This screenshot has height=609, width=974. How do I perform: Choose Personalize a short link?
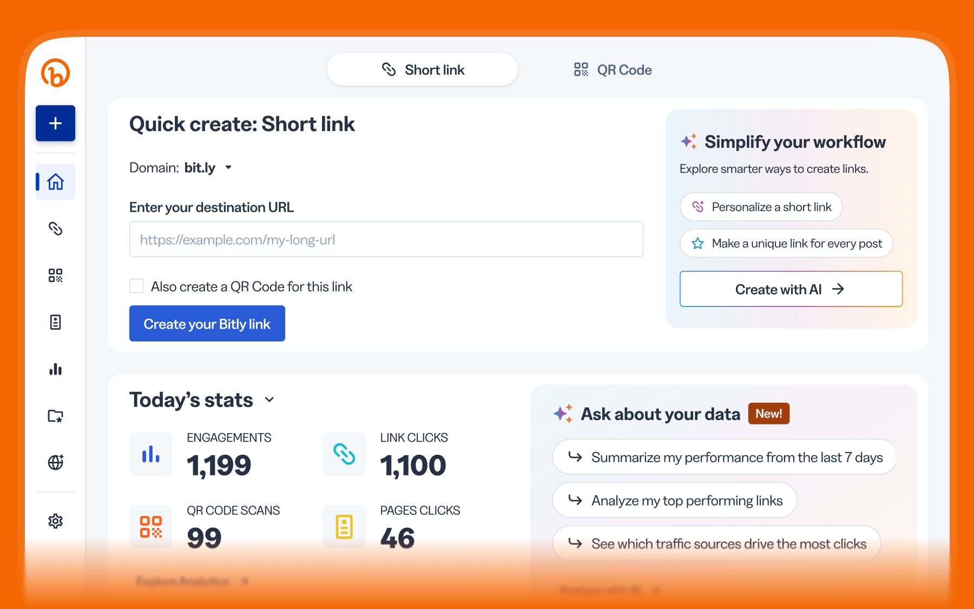click(x=761, y=207)
